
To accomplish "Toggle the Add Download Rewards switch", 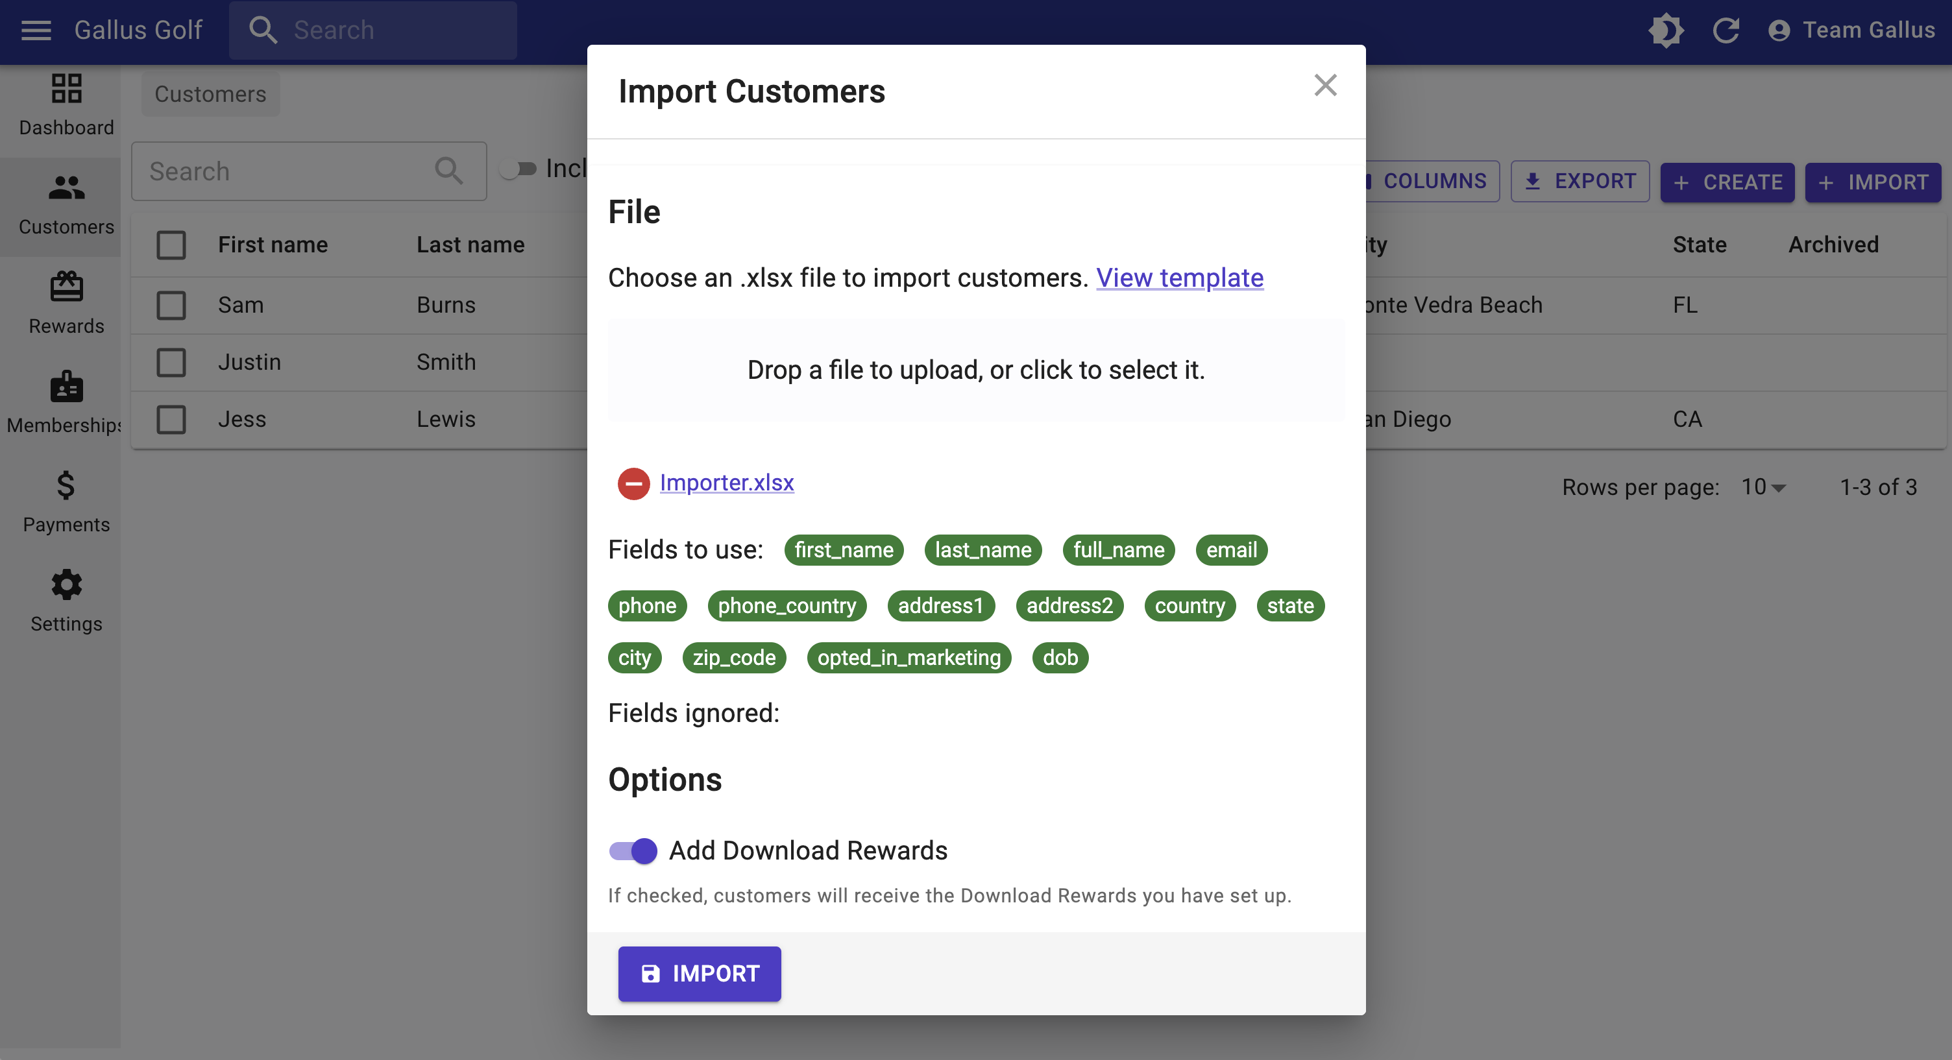I will [633, 851].
